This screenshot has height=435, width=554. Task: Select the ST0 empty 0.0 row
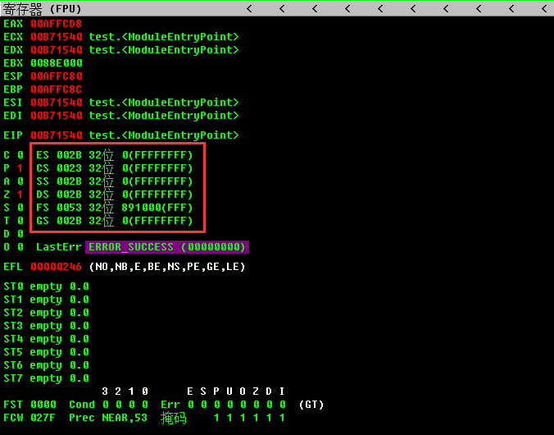(x=46, y=286)
